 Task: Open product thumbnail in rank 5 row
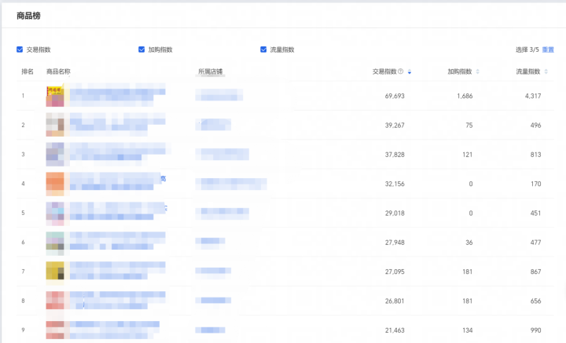[55, 213]
